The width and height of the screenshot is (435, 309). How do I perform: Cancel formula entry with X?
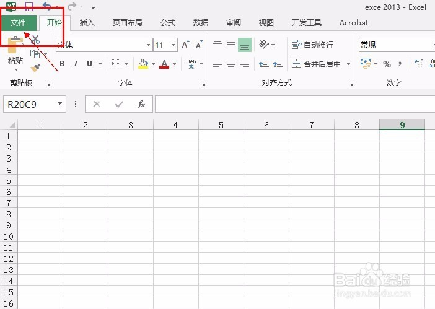(x=97, y=104)
